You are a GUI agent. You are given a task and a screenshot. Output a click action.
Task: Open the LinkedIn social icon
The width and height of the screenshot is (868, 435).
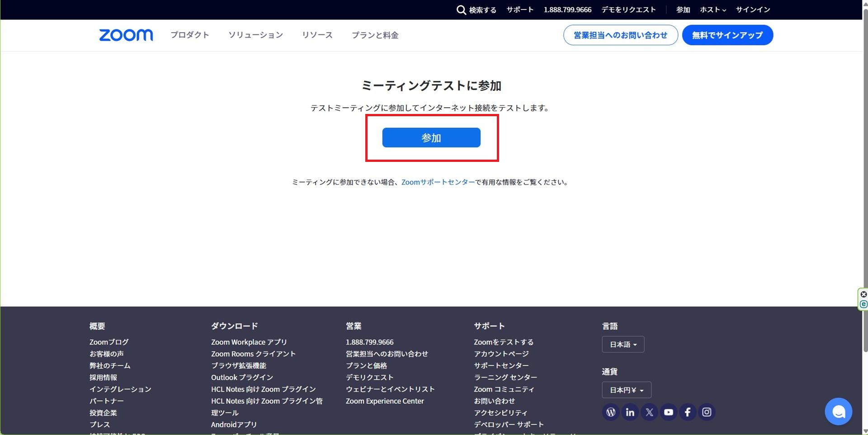tap(630, 412)
